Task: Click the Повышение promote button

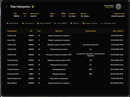Action: tap(12, 23)
